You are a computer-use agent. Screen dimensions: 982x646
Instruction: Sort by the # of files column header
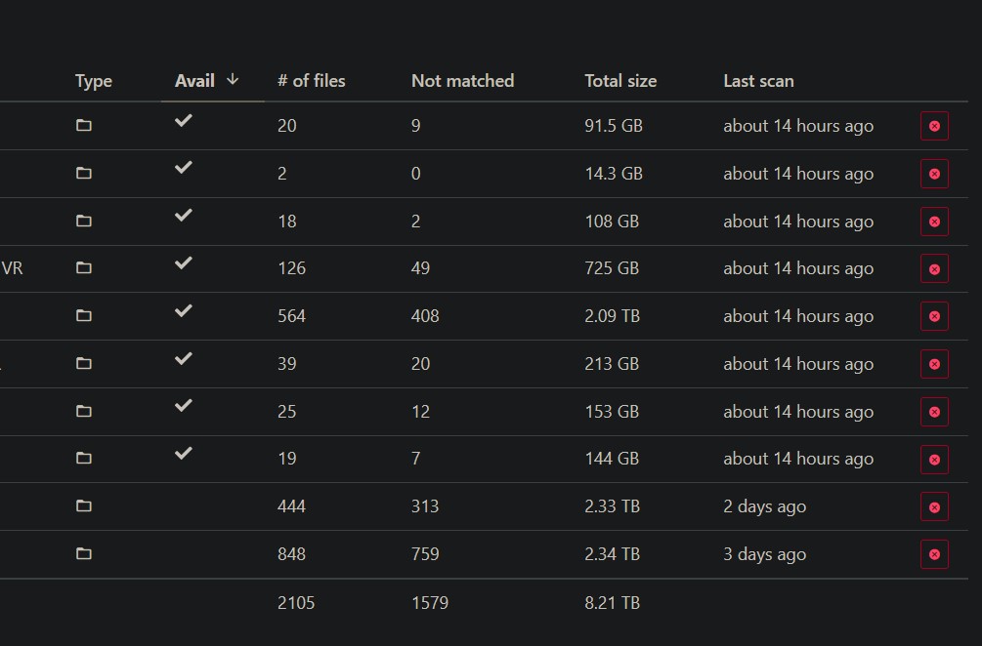[x=311, y=81]
